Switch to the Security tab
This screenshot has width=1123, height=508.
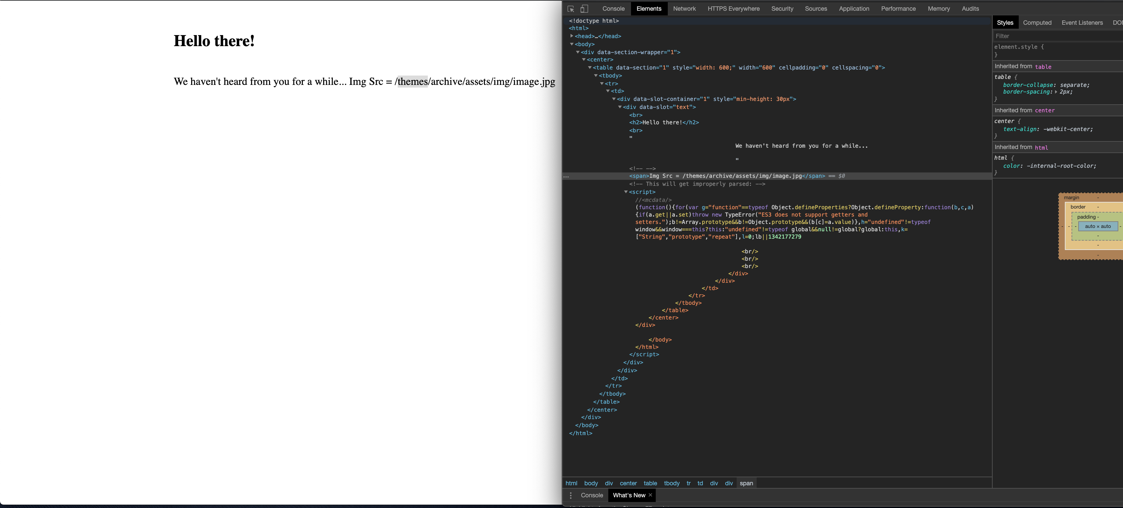click(x=782, y=9)
